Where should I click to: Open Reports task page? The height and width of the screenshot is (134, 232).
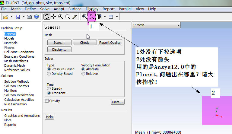(10, 125)
